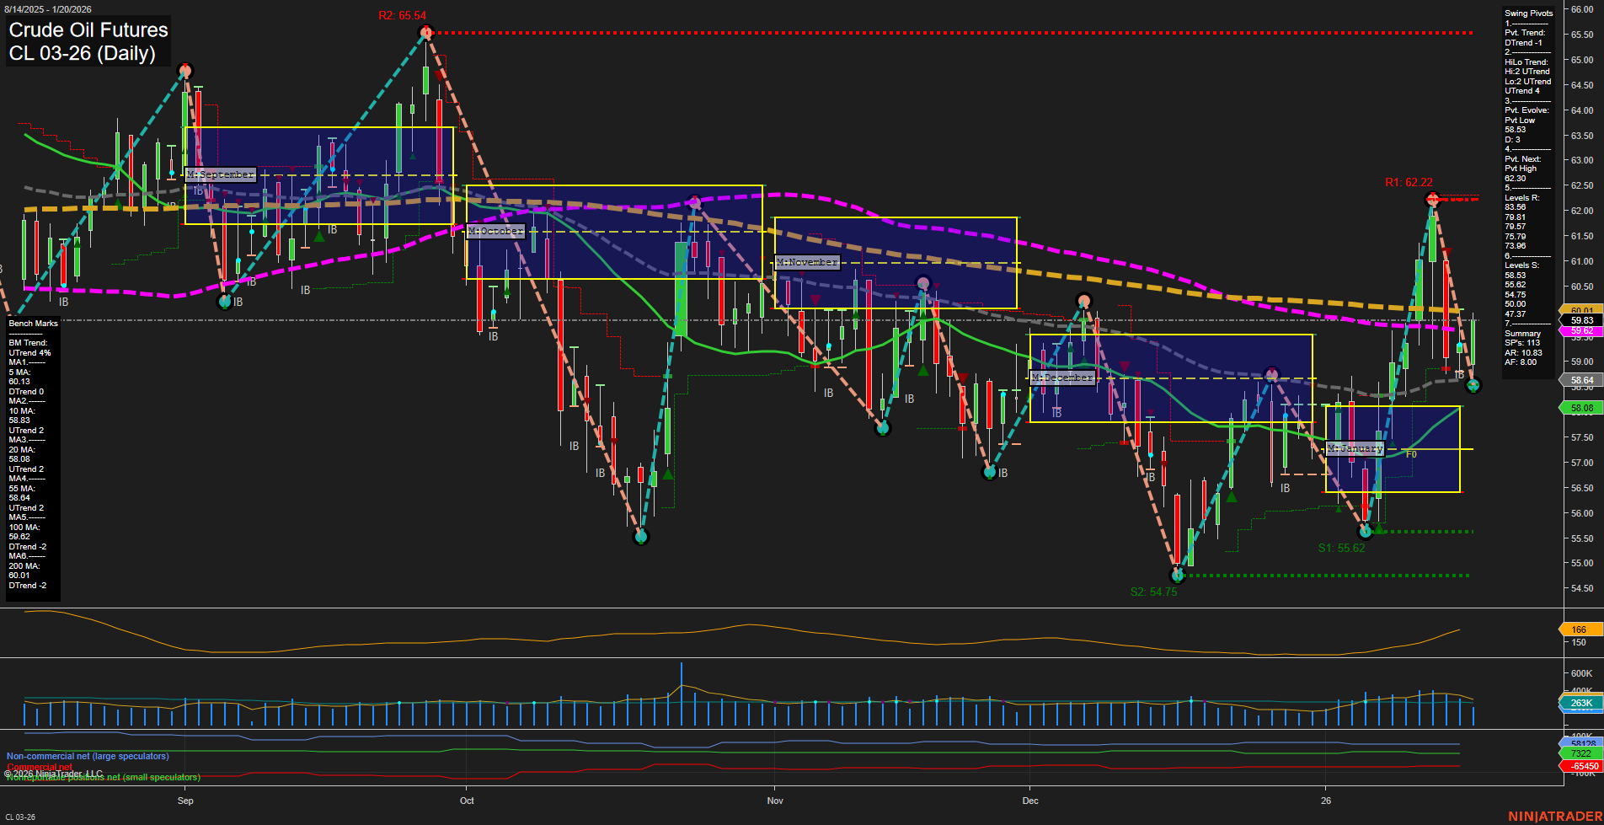Viewport: 1604px width, 825px height.
Task: Select the teal circle marker at the R1 62.22 swing high
Action: pyautogui.click(x=1432, y=200)
